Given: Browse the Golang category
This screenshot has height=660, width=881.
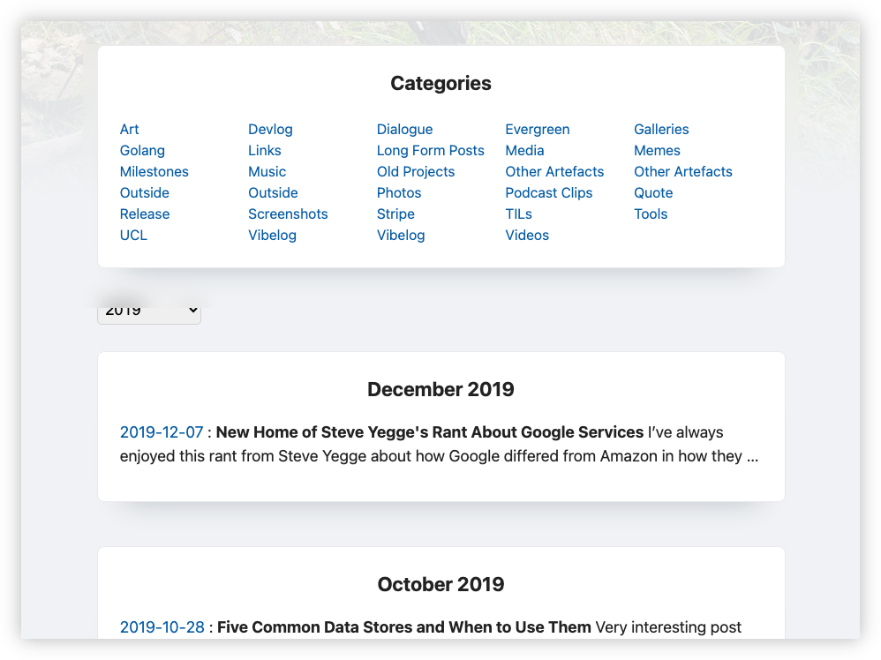Looking at the screenshot, I should coord(142,151).
